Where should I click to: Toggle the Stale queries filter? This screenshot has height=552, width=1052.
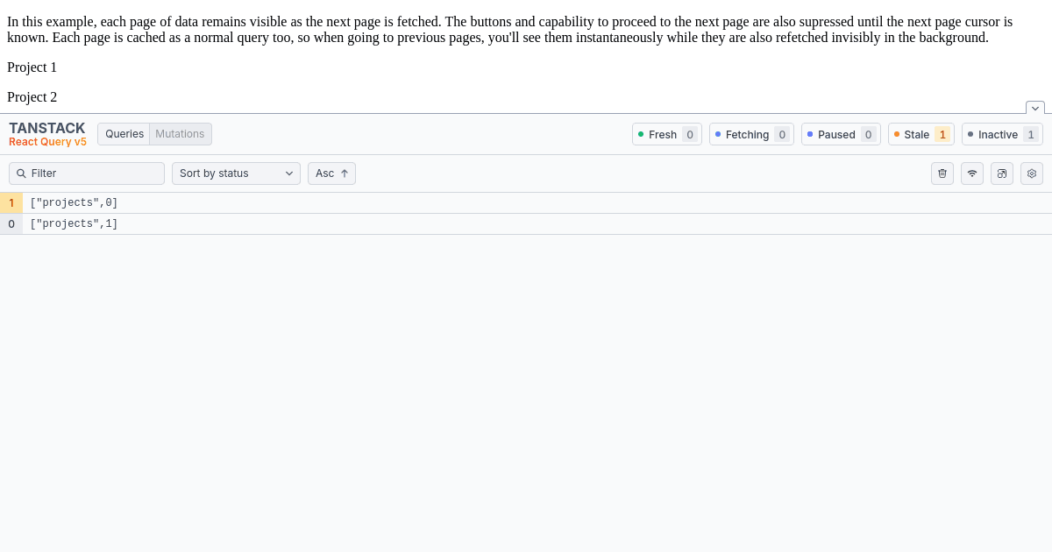(920, 134)
